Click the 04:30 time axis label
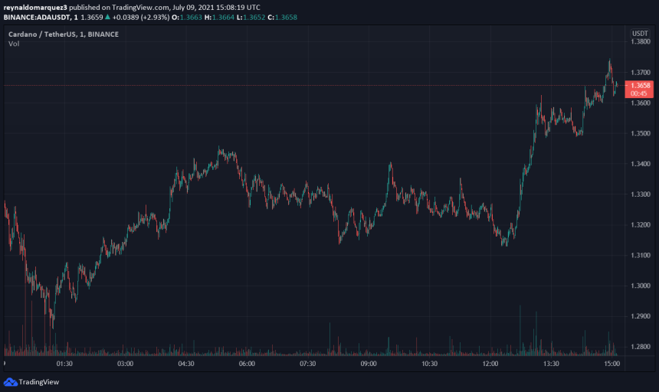This screenshot has height=392, width=659. pos(186,364)
